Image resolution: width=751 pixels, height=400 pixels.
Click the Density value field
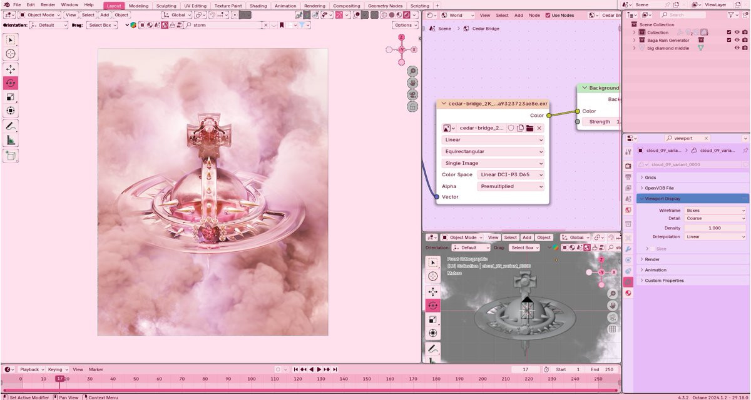click(x=715, y=228)
